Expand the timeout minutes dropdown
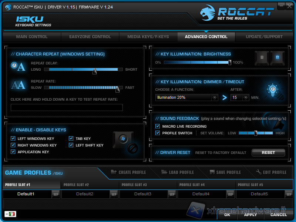This screenshot has height=222, width=296. click(x=246, y=98)
